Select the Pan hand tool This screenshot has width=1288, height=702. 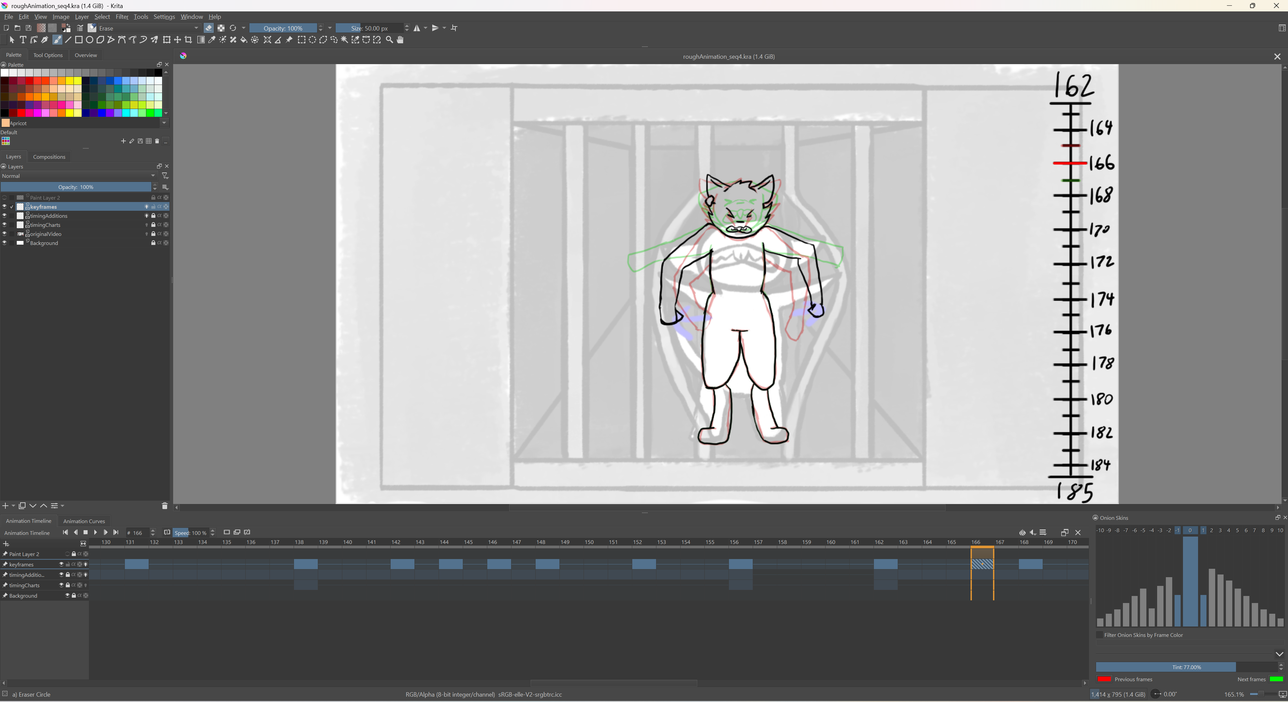coord(400,40)
